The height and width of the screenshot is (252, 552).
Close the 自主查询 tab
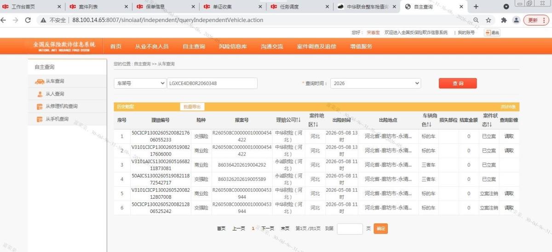(462, 6)
